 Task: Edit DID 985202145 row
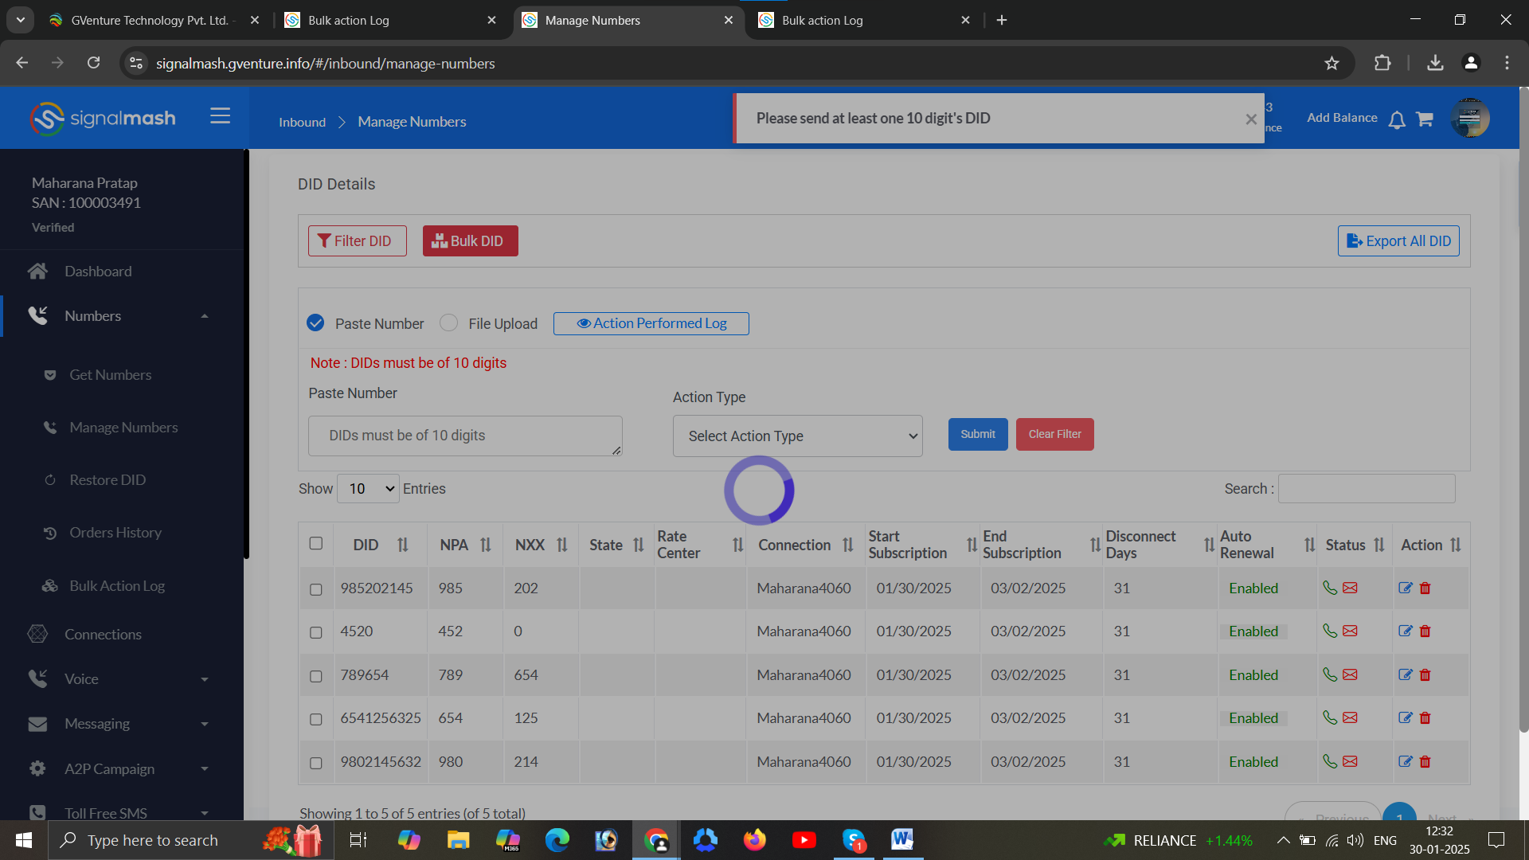tap(1406, 588)
